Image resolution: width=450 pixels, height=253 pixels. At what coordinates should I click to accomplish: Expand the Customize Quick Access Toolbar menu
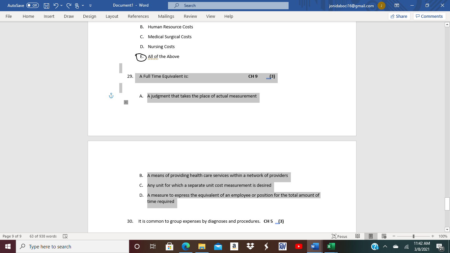90,5
